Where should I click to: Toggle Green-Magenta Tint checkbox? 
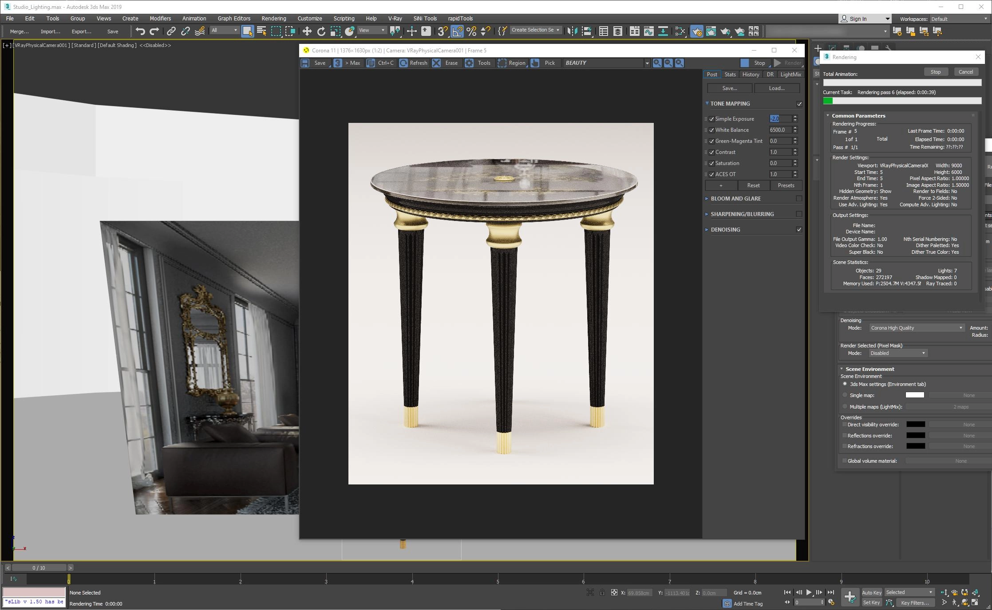tap(712, 141)
